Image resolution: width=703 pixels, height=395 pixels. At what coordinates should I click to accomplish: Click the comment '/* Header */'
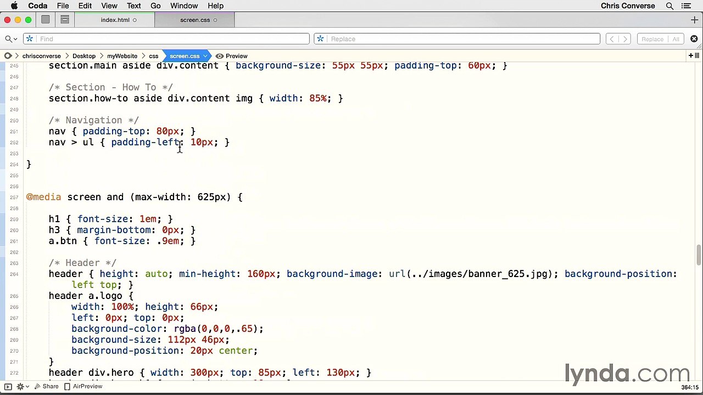[82, 263]
